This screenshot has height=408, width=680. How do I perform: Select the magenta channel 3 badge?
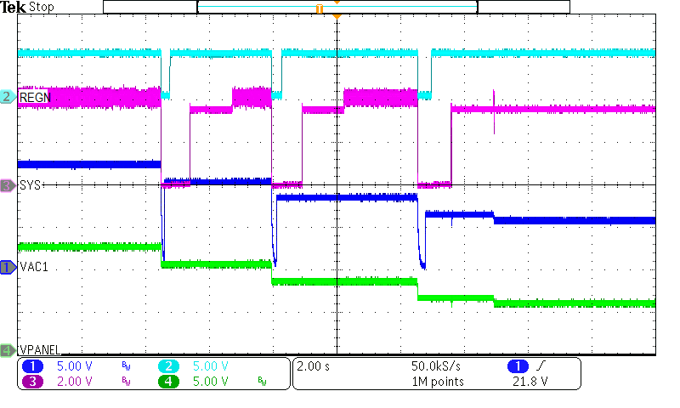coord(35,381)
